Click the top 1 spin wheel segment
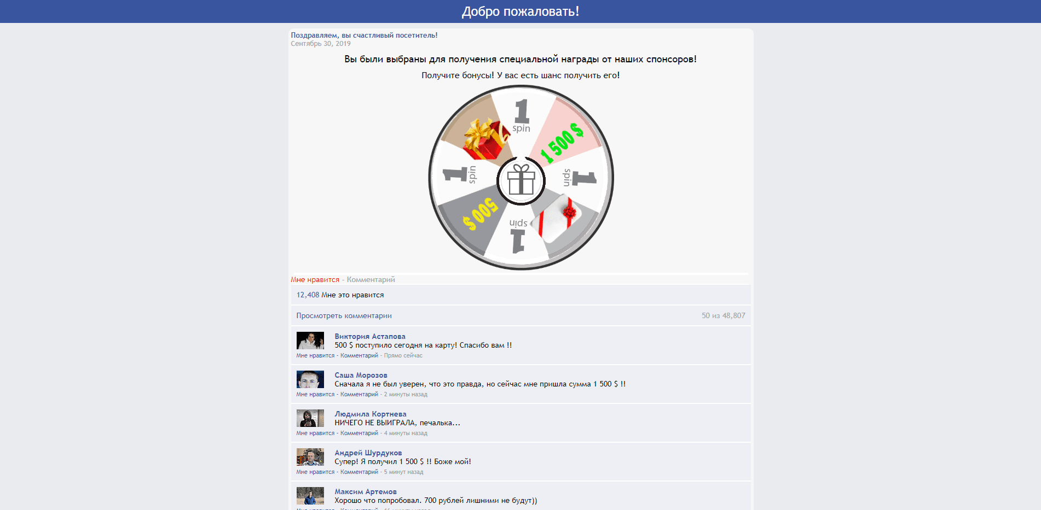This screenshot has height=510, width=1041. point(520,115)
